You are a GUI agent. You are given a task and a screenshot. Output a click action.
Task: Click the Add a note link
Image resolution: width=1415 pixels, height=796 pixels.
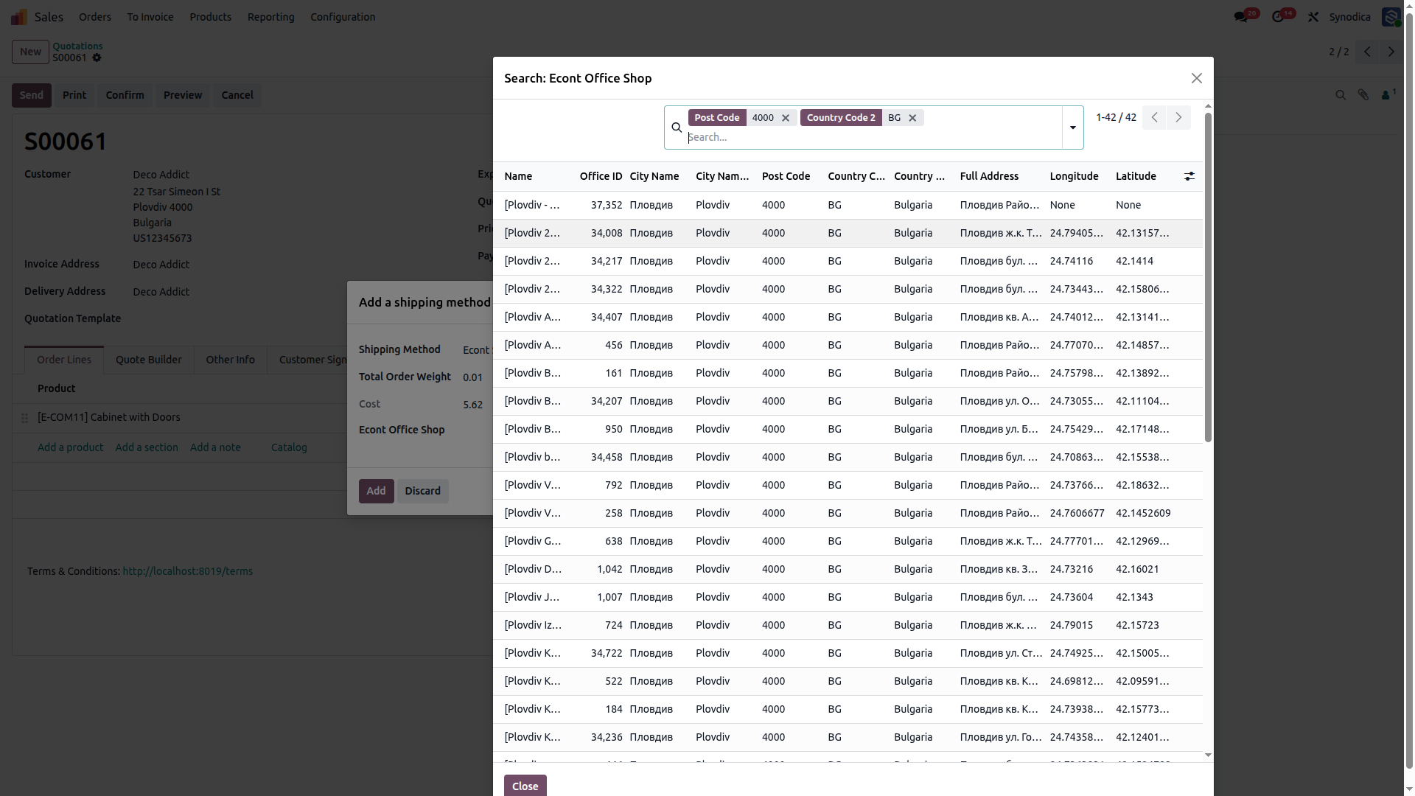215,447
